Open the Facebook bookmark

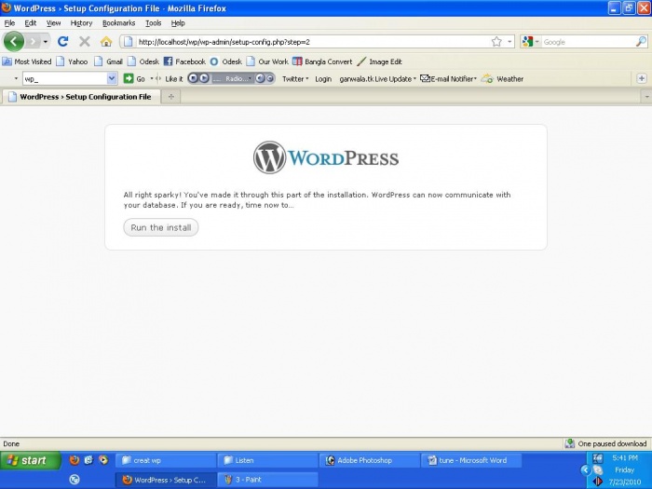[184, 61]
